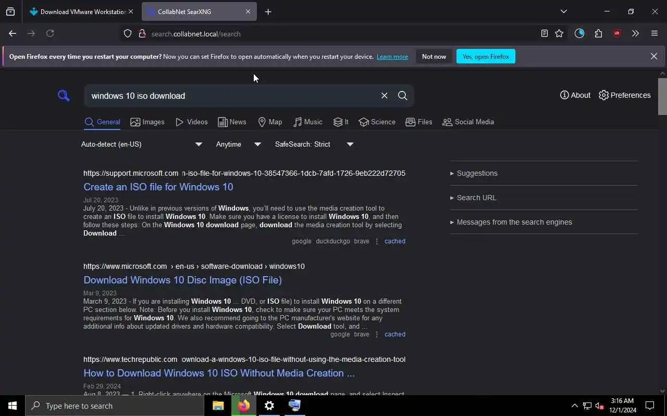Expand Messages from the search engines
Viewport: 667px width, 416px height.
511,222
